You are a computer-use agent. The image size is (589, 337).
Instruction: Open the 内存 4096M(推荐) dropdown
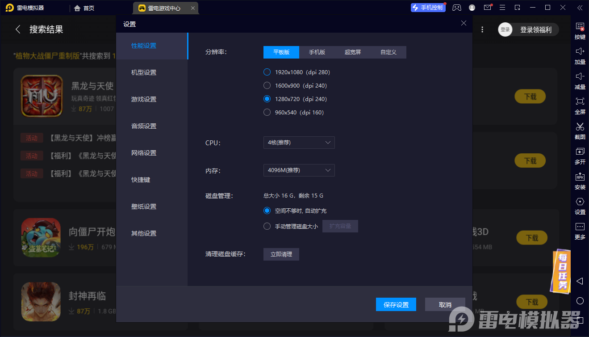299,170
